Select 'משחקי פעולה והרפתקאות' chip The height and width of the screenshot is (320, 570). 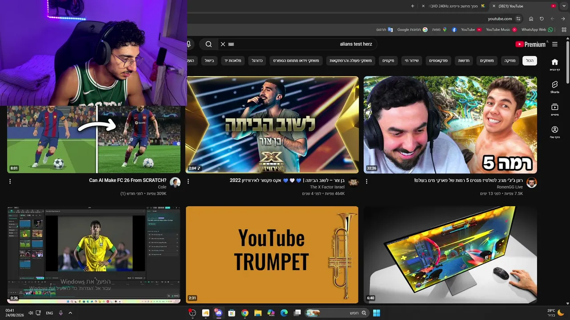point(351,60)
